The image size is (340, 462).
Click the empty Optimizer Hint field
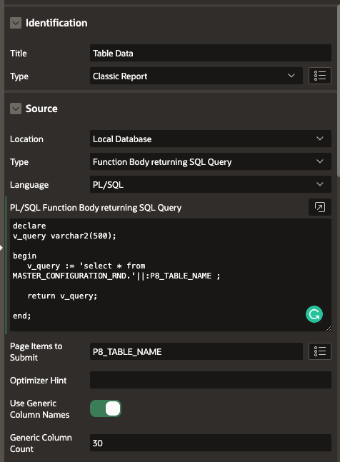point(211,380)
